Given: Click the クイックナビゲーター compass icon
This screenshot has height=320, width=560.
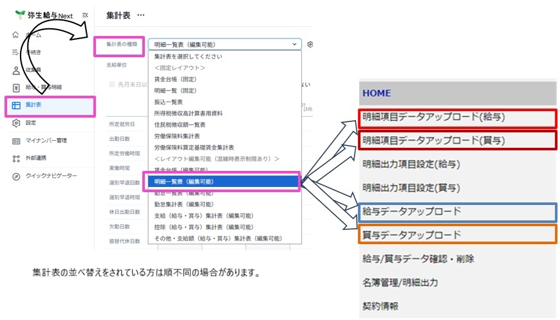Looking at the screenshot, I should click(16, 177).
